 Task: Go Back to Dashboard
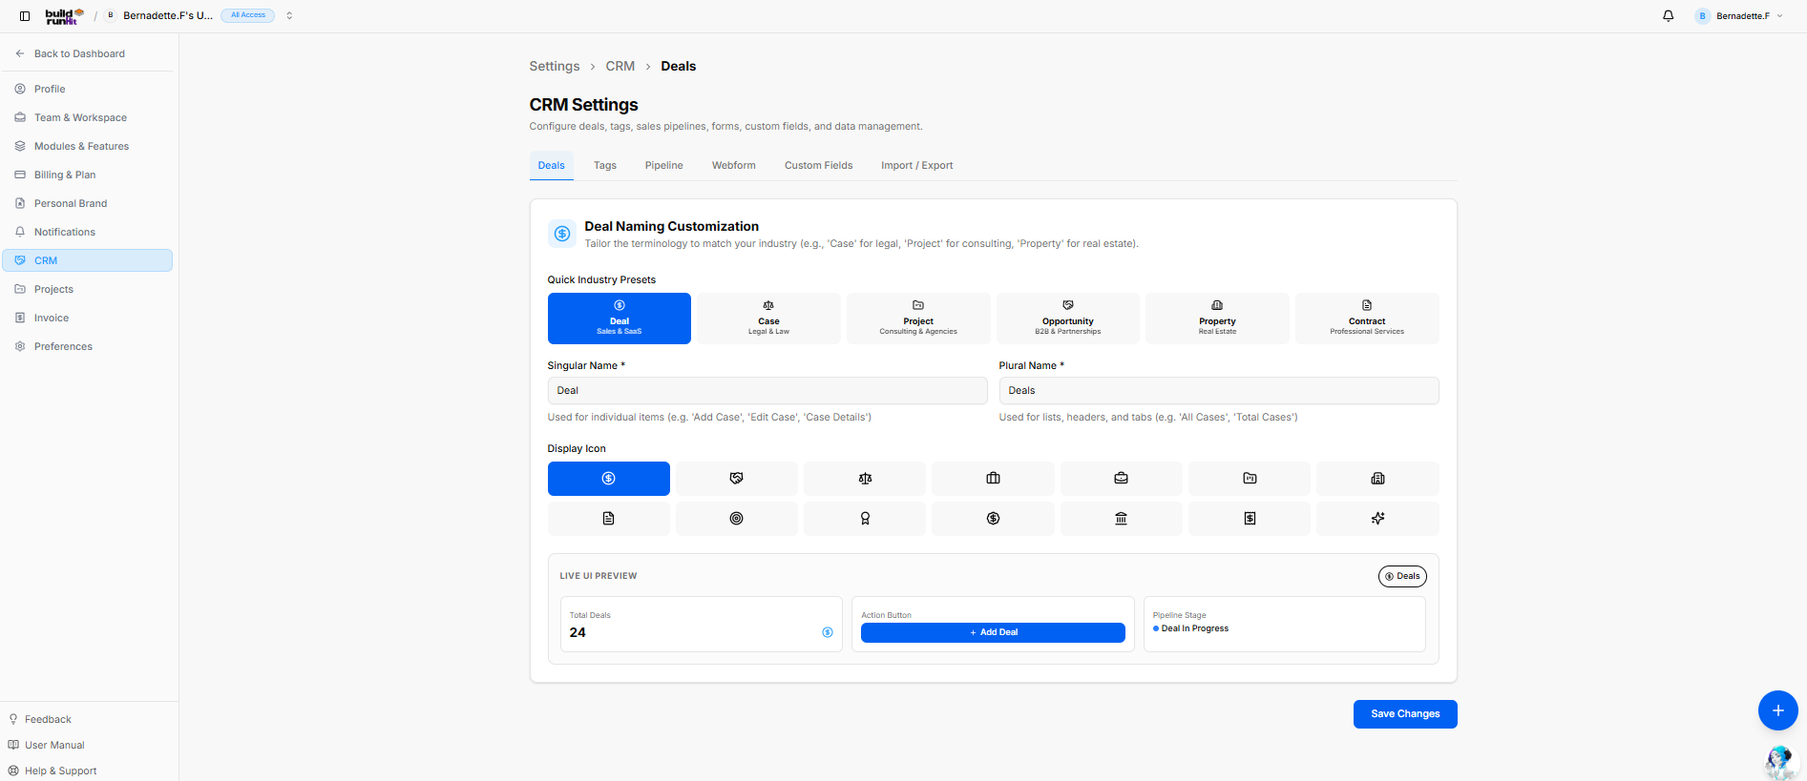(x=79, y=54)
